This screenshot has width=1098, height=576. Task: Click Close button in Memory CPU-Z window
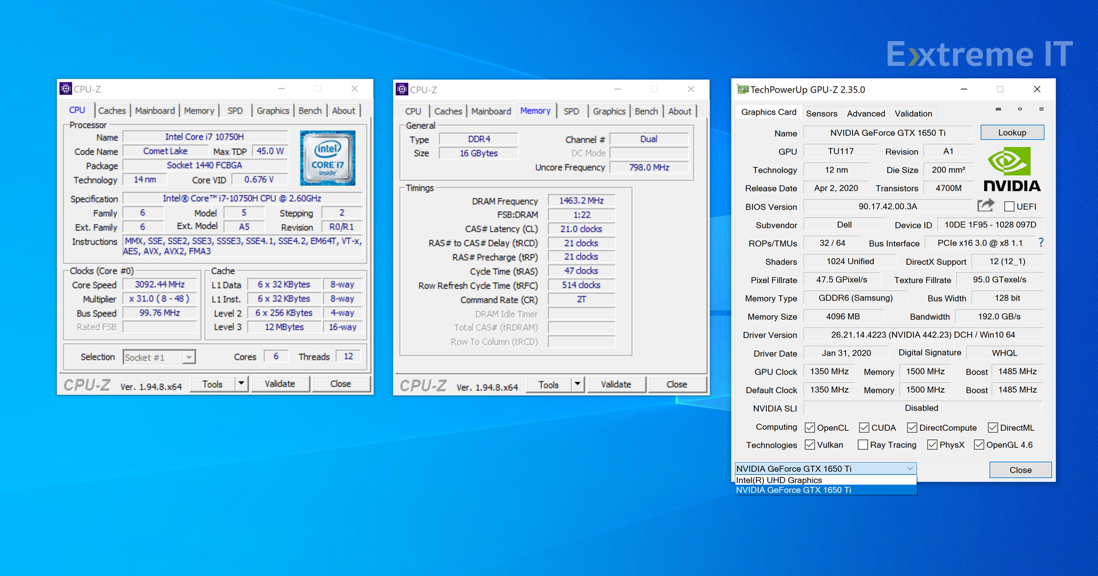677,384
